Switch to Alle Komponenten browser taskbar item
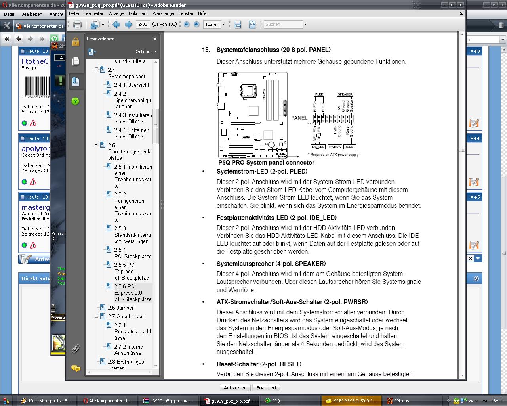Viewport: 507px width, 406px height. pos(107,401)
